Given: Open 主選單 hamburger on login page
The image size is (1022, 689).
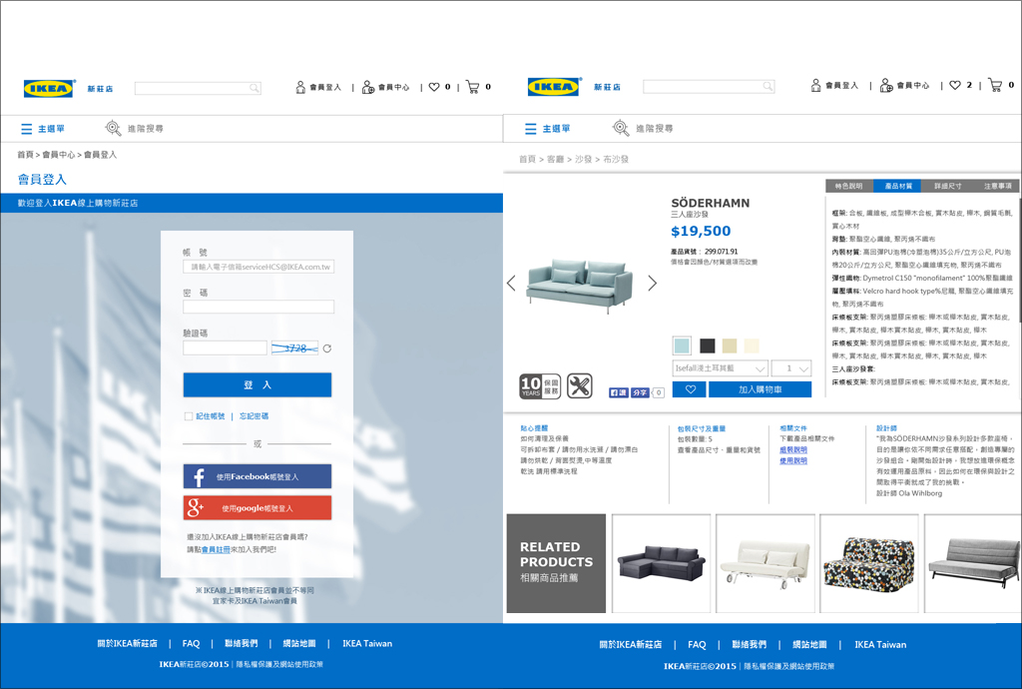Looking at the screenshot, I should coord(42,129).
